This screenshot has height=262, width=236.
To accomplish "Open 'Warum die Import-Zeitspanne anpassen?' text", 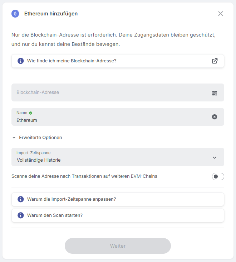I will click(72, 199).
